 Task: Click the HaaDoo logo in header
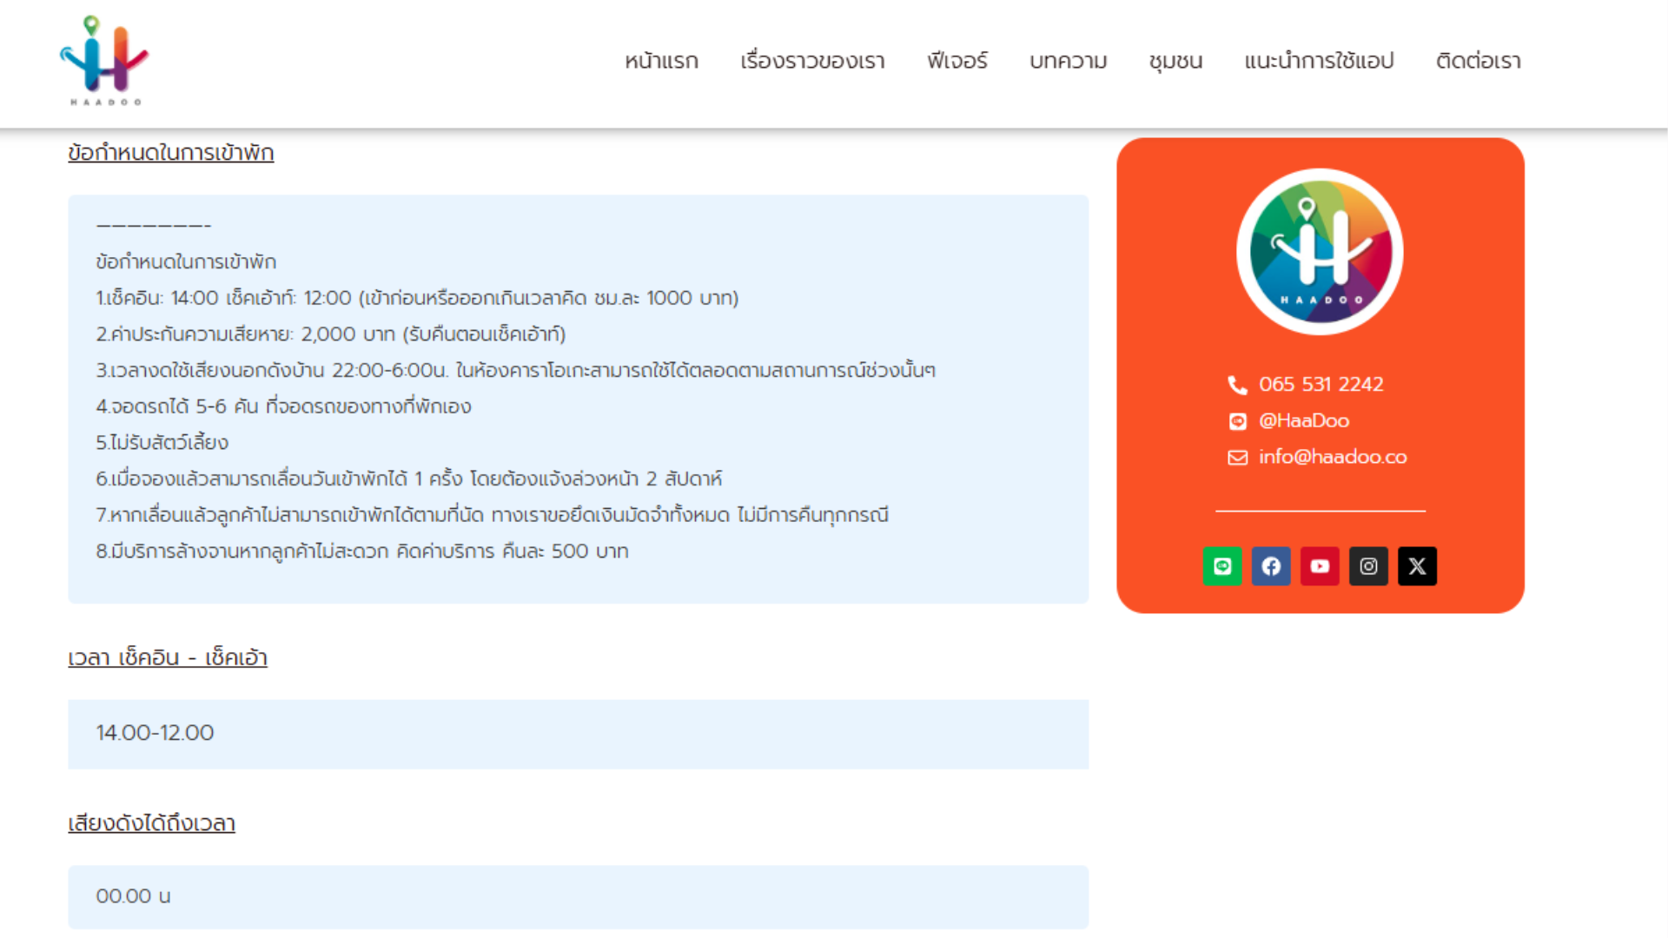pos(104,61)
